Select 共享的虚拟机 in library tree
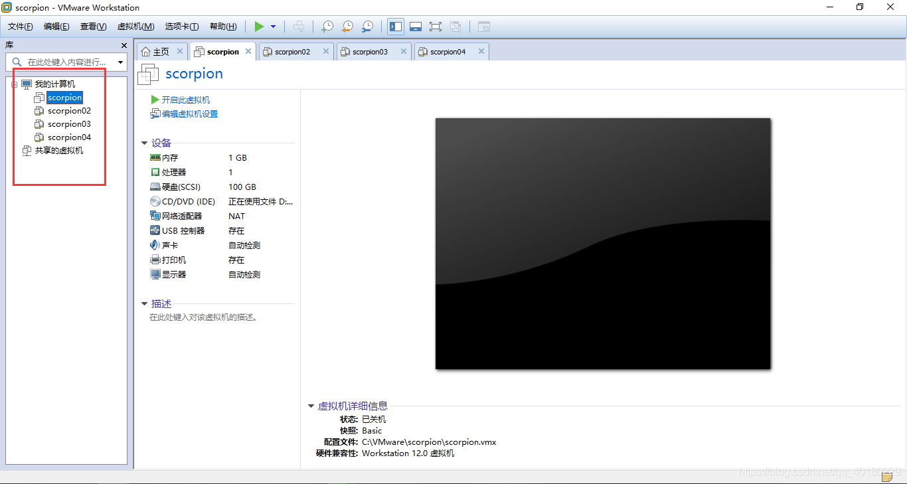Viewport: 907px width, 484px height. [x=59, y=151]
